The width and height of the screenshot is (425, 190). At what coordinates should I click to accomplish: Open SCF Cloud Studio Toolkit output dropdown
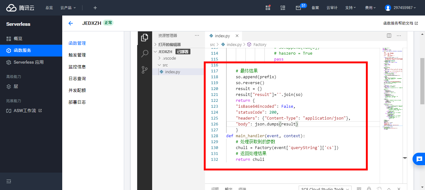click(x=325, y=189)
